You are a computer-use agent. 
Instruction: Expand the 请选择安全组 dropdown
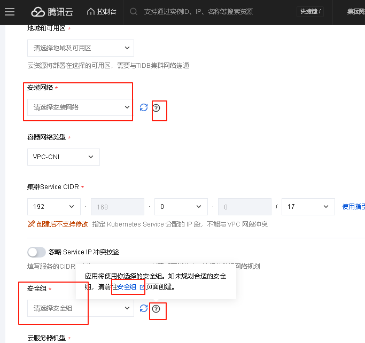click(80, 308)
